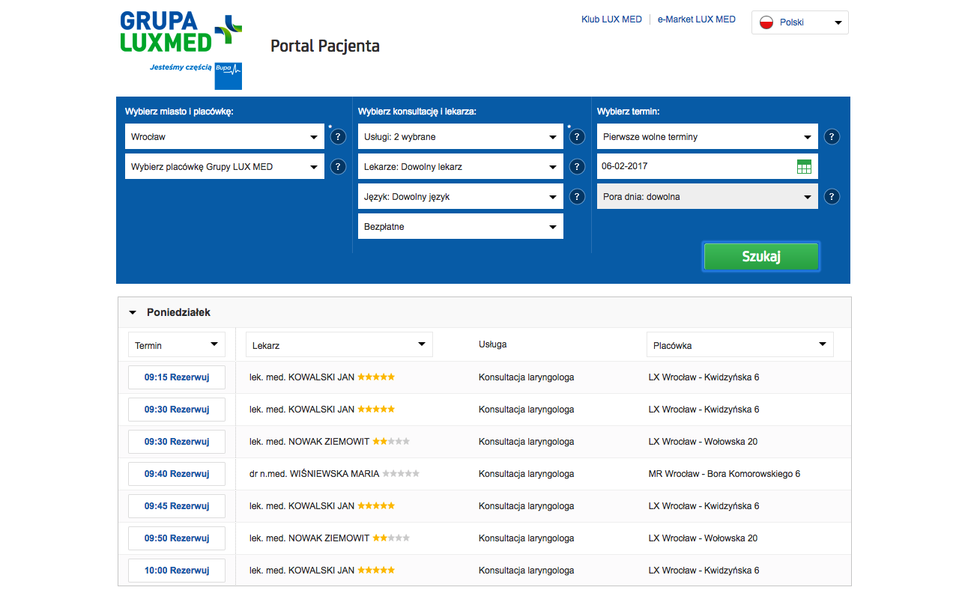Click Wybierz konsultację i lekarza: label

click(x=417, y=112)
